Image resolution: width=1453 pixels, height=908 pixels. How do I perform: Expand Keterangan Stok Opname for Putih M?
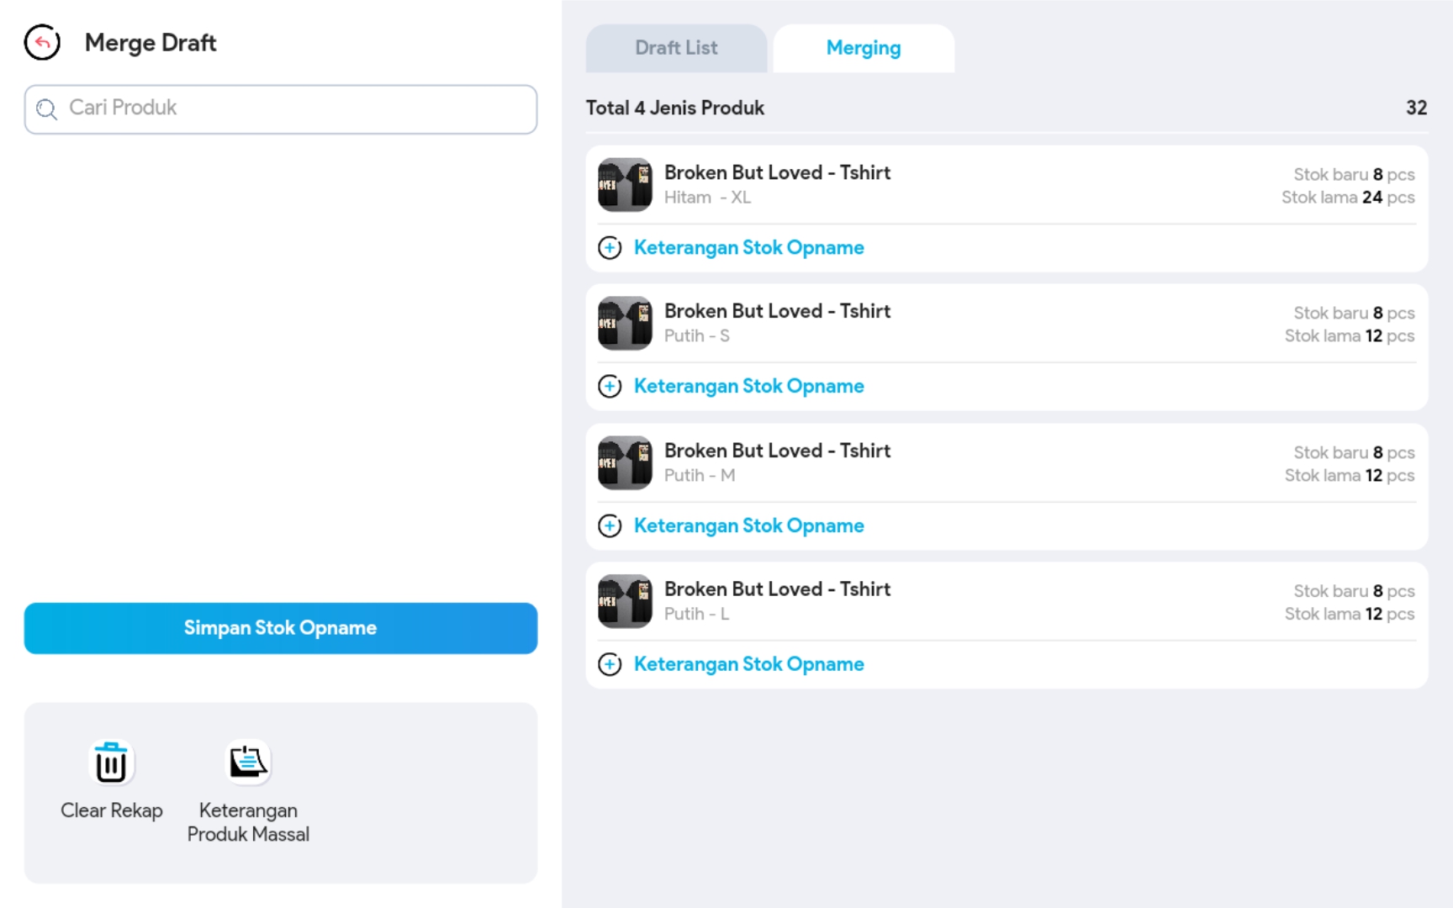748,526
